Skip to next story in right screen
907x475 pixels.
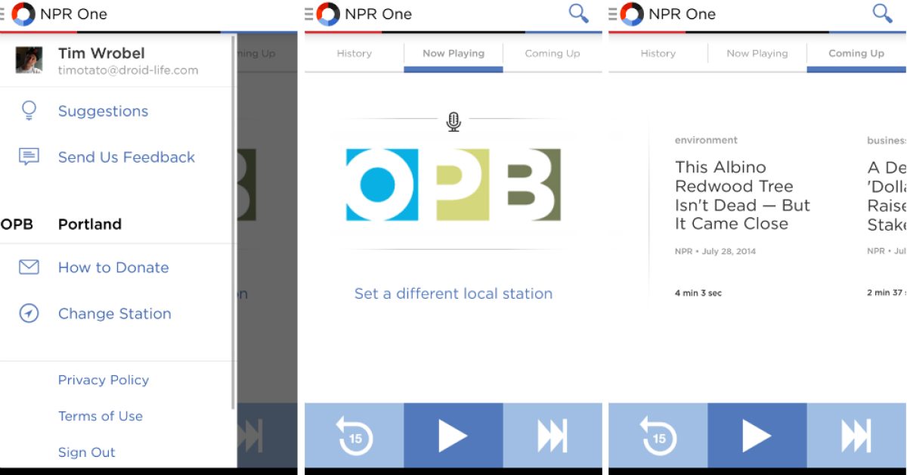click(x=856, y=436)
